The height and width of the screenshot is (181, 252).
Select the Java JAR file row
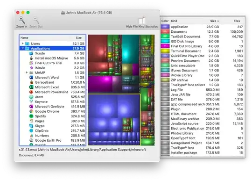(x=202, y=94)
